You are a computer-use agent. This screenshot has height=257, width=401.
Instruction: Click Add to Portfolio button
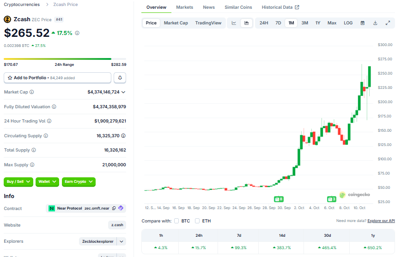[x=58, y=78]
